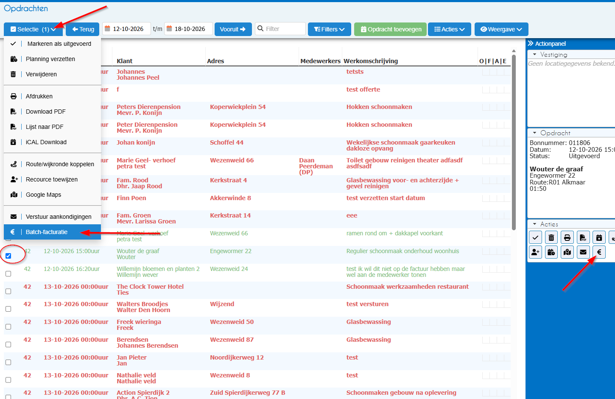The image size is (615, 399).
Task: Click the printer icon in Actionpanel Acties
Action: pos(567,237)
